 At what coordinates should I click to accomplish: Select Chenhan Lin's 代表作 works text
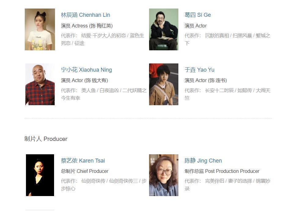pos(103,39)
